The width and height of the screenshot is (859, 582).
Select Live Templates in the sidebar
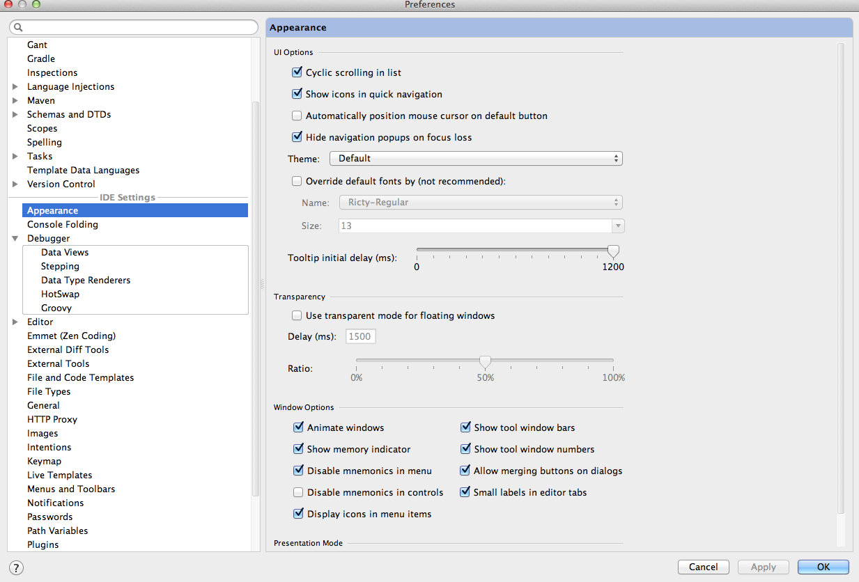[x=59, y=475]
